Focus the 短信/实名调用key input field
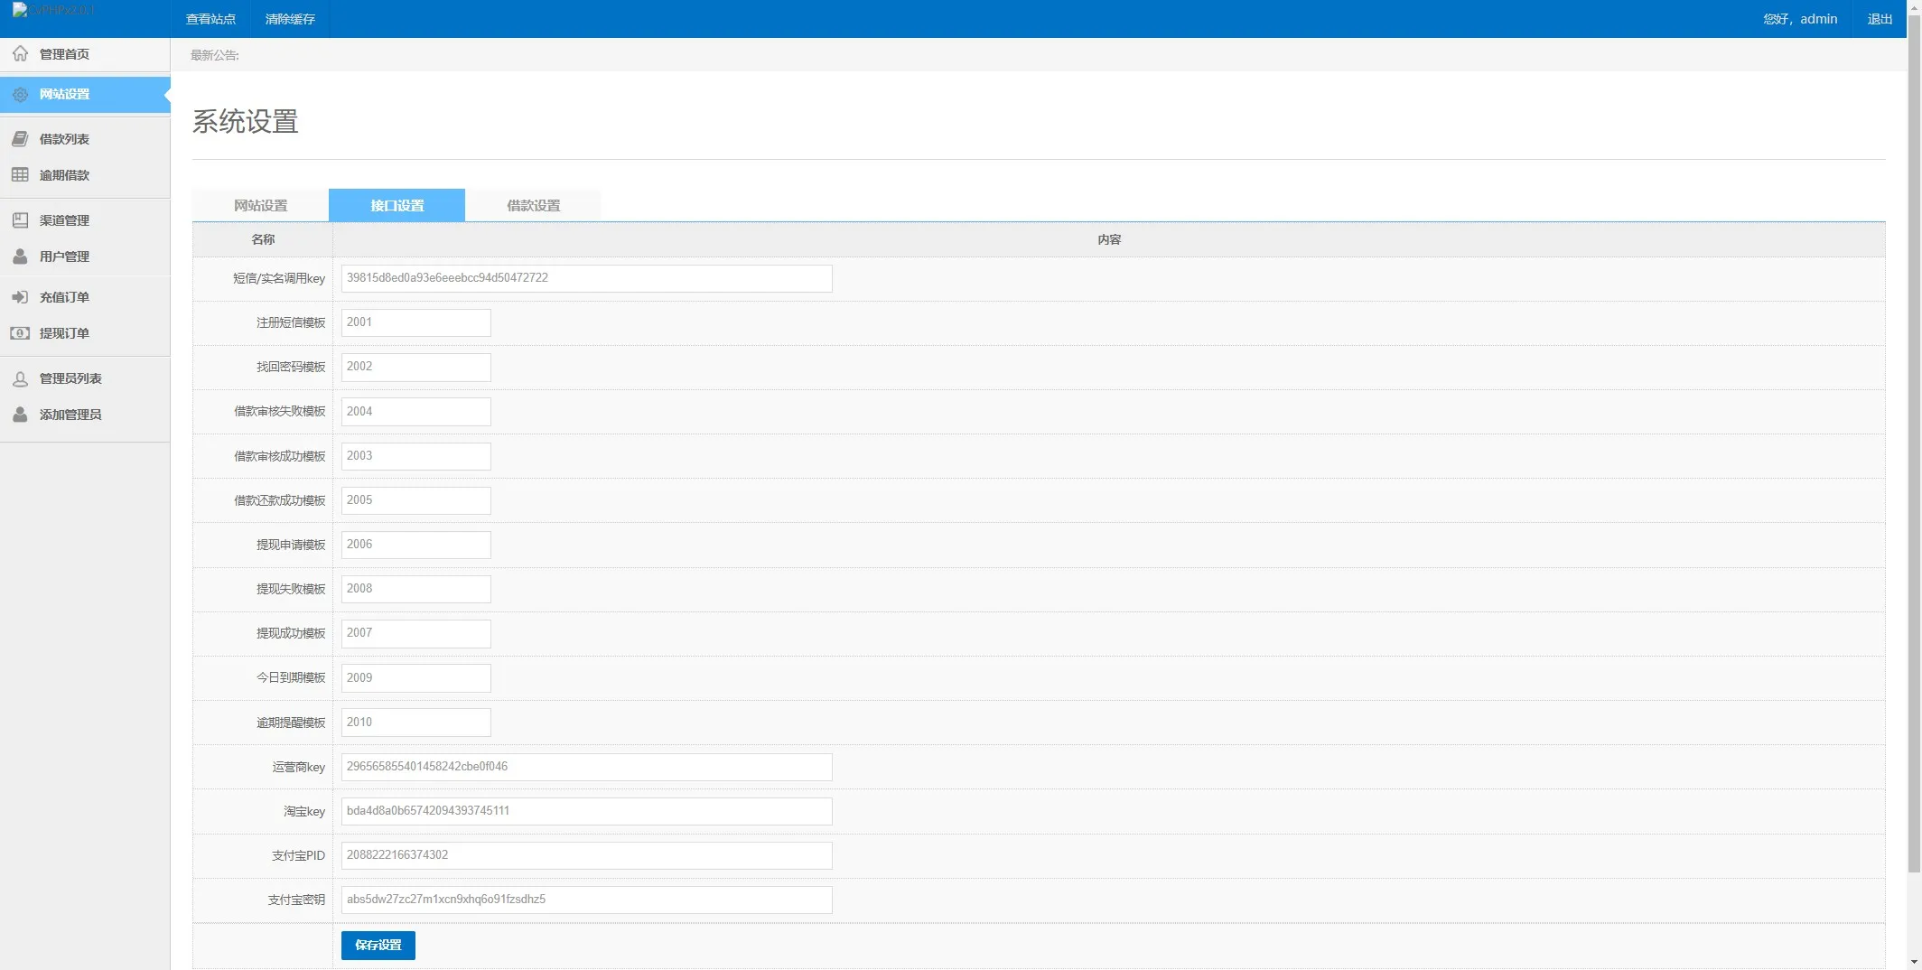The width and height of the screenshot is (1922, 970). coord(586,278)
